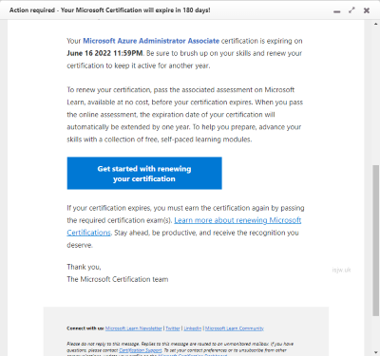Close the Microsoft Certification email window
Screen dimensions: 380x356
(x=367, y=10)
